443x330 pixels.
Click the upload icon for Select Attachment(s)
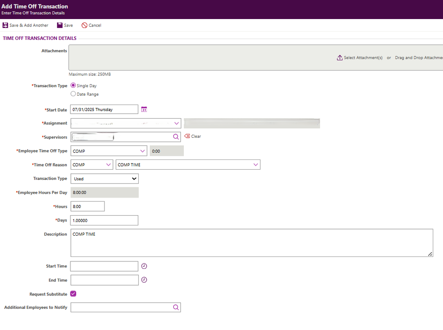pyautogui.click(x=340, y=58)
